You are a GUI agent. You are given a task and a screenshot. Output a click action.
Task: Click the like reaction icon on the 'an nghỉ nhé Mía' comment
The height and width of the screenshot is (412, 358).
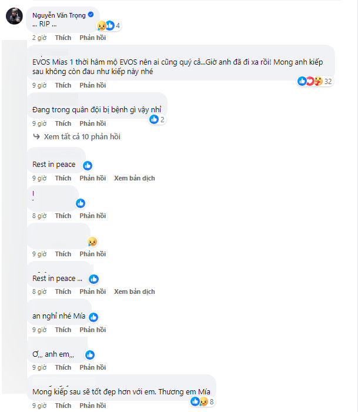tap(93, 317)
